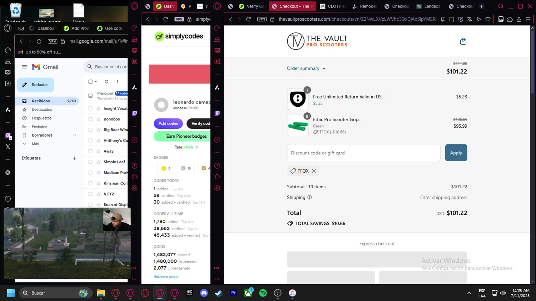Open File Explorer from the taskbar
This screenshot has width=536, height=301.
point(101,293)
